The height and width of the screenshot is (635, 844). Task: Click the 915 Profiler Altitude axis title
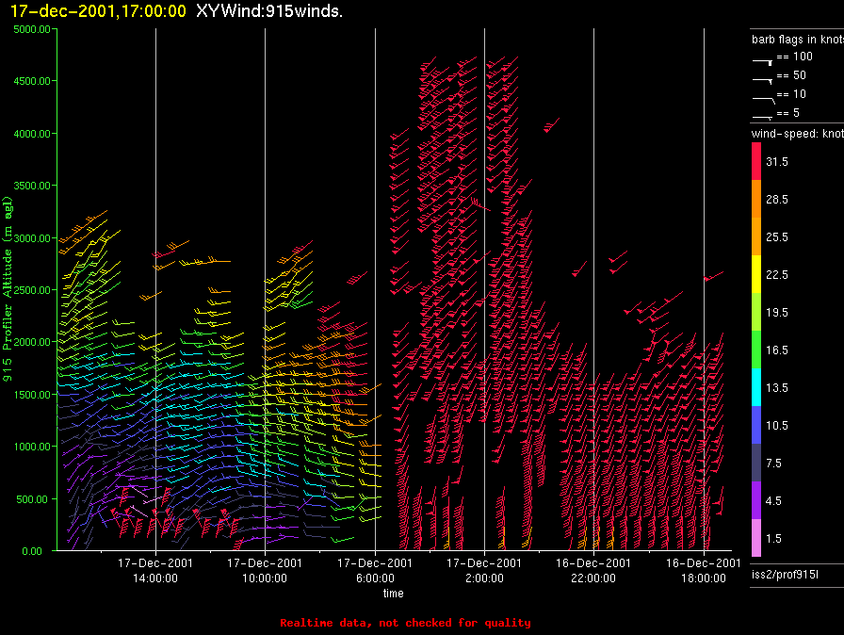pyautogui.click(x=8, y=289)
